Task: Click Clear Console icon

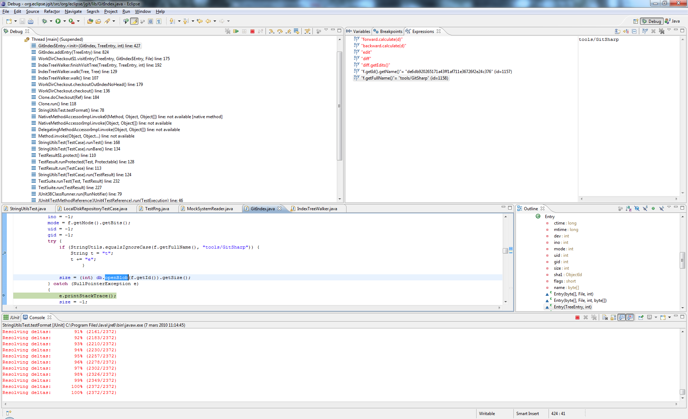Action: (x=605, y=318)
